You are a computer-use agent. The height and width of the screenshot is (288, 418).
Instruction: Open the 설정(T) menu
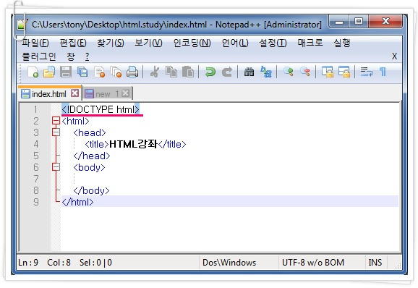point(273,43)
